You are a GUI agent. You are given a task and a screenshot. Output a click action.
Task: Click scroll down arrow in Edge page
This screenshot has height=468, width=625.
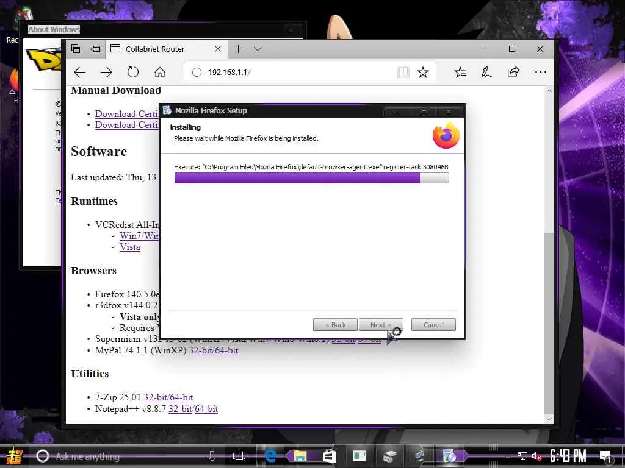(x=549, y=419)
